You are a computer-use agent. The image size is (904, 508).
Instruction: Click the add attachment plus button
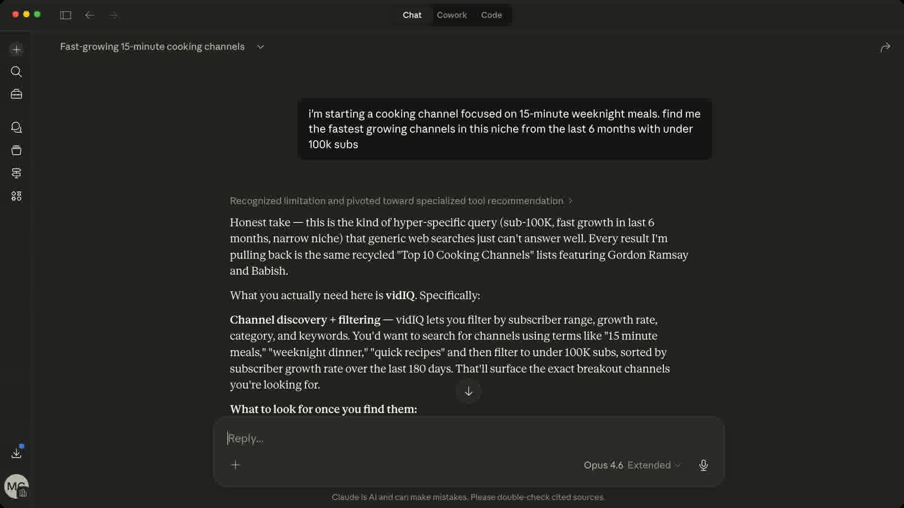235,465
